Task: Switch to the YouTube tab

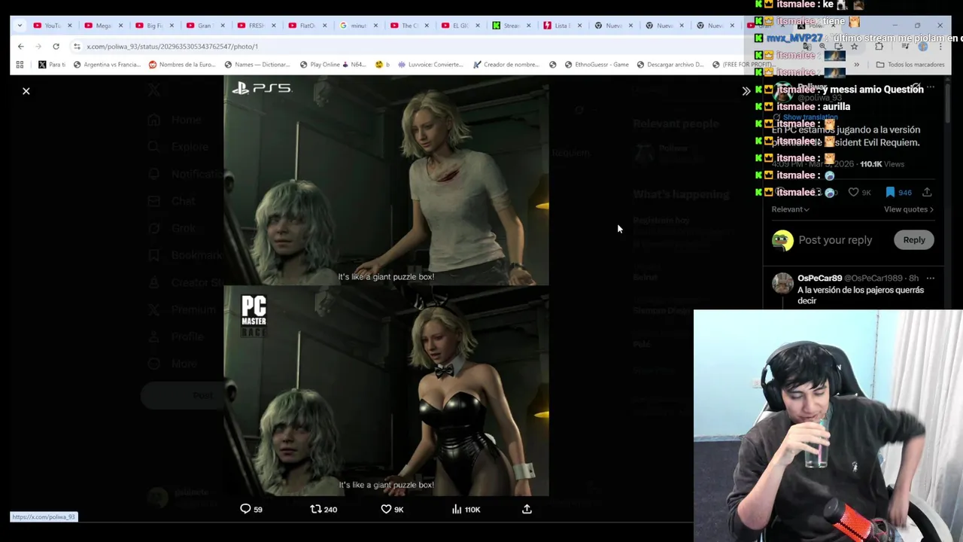Action: click(52, 26)
